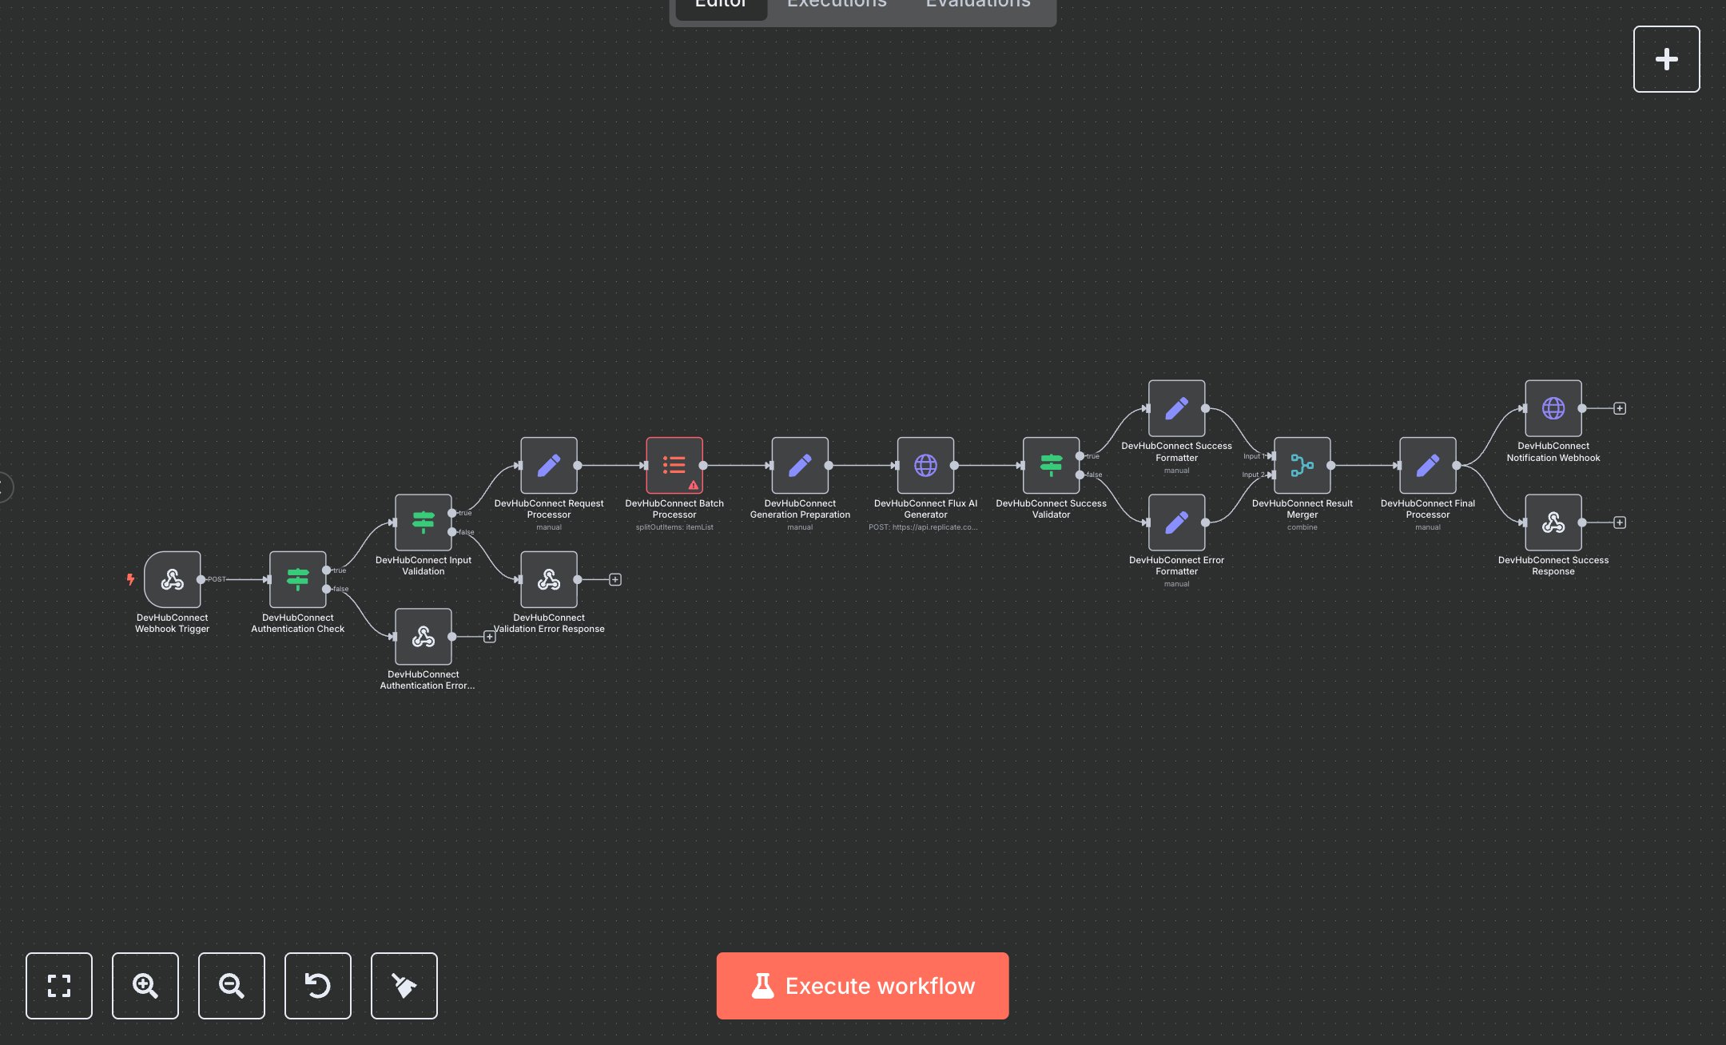Select the DevHubConnect Flux AI Generator node
Viewport: 1726px width, 1045px height.
pyautogui.click(x=925, y=466)
